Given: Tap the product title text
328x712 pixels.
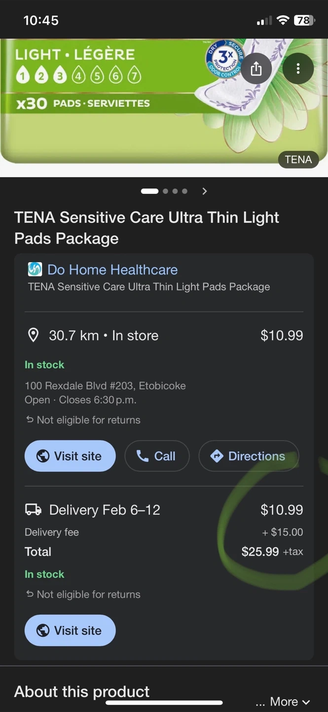Looking at the screenshot, I should pyautogui.click(x=146, y=228).
